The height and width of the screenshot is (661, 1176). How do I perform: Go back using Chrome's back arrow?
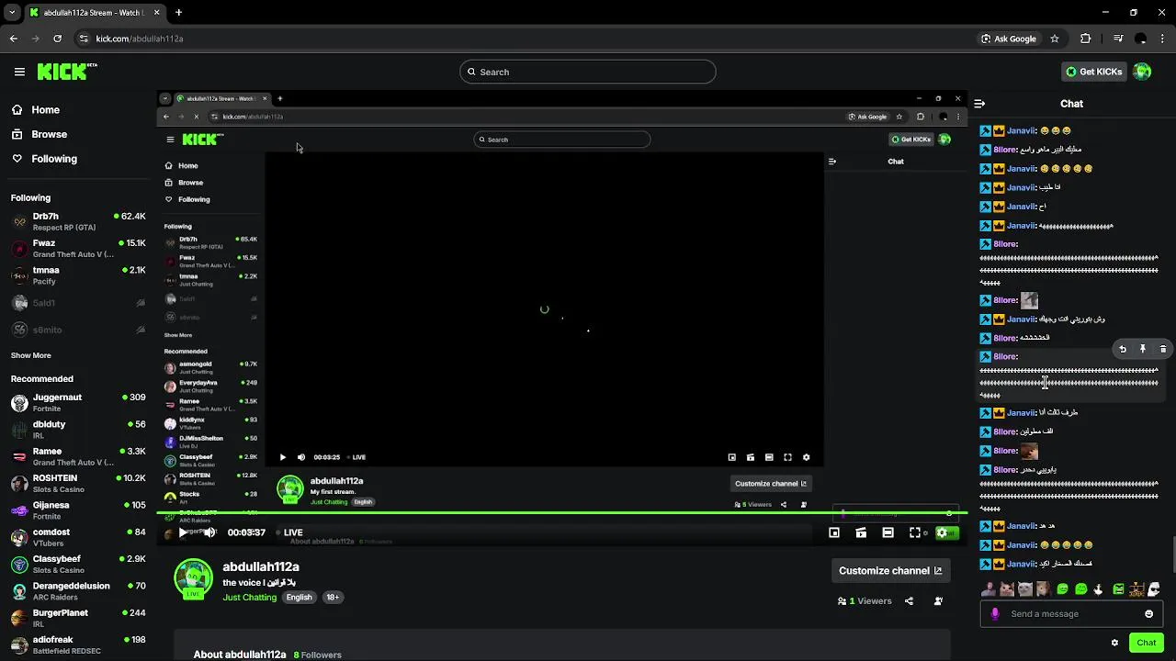tap(13, 39)
